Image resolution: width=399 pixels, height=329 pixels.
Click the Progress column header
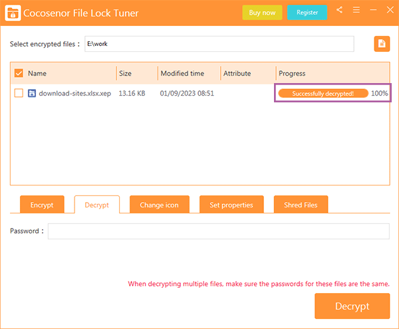point(292,73)
